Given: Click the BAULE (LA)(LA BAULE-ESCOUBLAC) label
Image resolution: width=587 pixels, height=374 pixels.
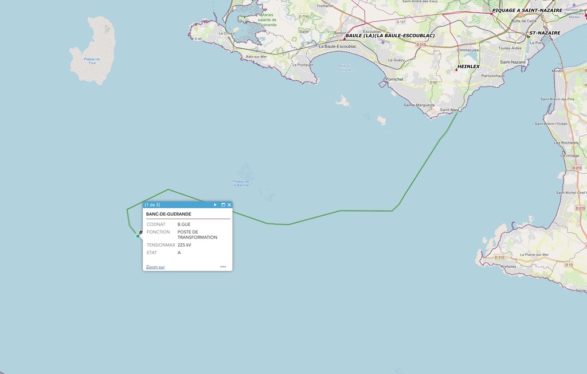Looking at the screenshot, I should point(390,36).
